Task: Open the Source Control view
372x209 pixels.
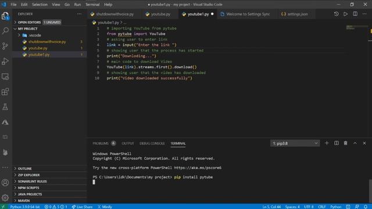Action: click(5, 46)
